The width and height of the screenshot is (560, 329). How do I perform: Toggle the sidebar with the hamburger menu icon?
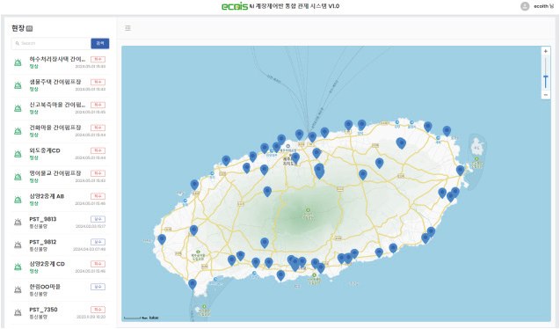127,28
